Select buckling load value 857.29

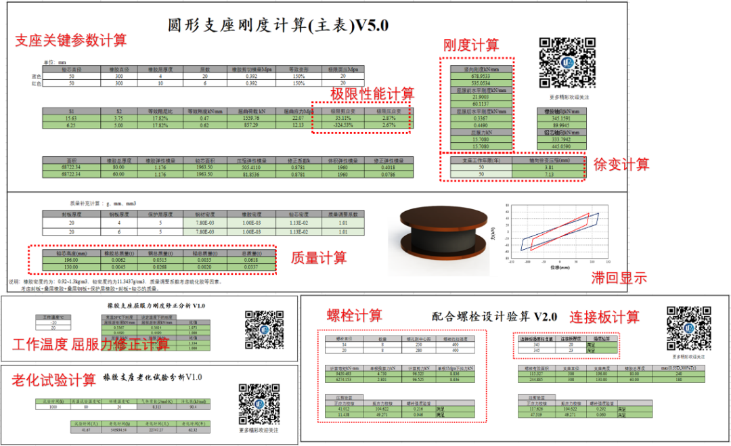[251, 125]
